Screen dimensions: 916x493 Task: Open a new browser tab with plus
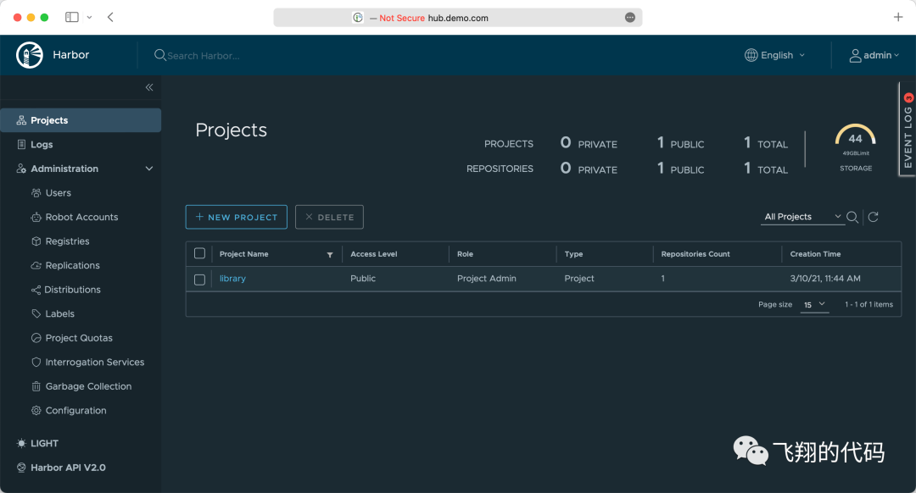point(898,17)
